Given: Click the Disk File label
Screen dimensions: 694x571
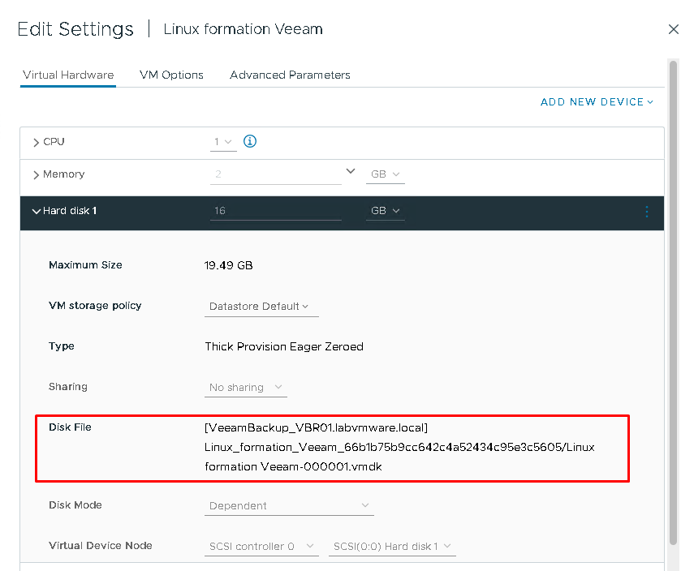Looking at the screenshot, I should 70,427.
